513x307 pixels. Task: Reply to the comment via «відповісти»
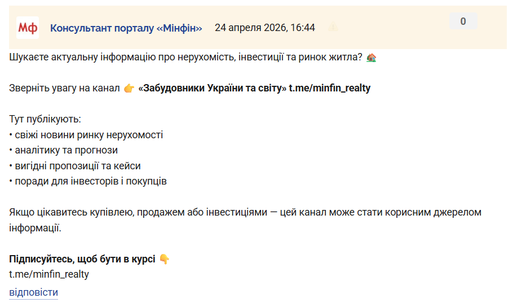33,292
